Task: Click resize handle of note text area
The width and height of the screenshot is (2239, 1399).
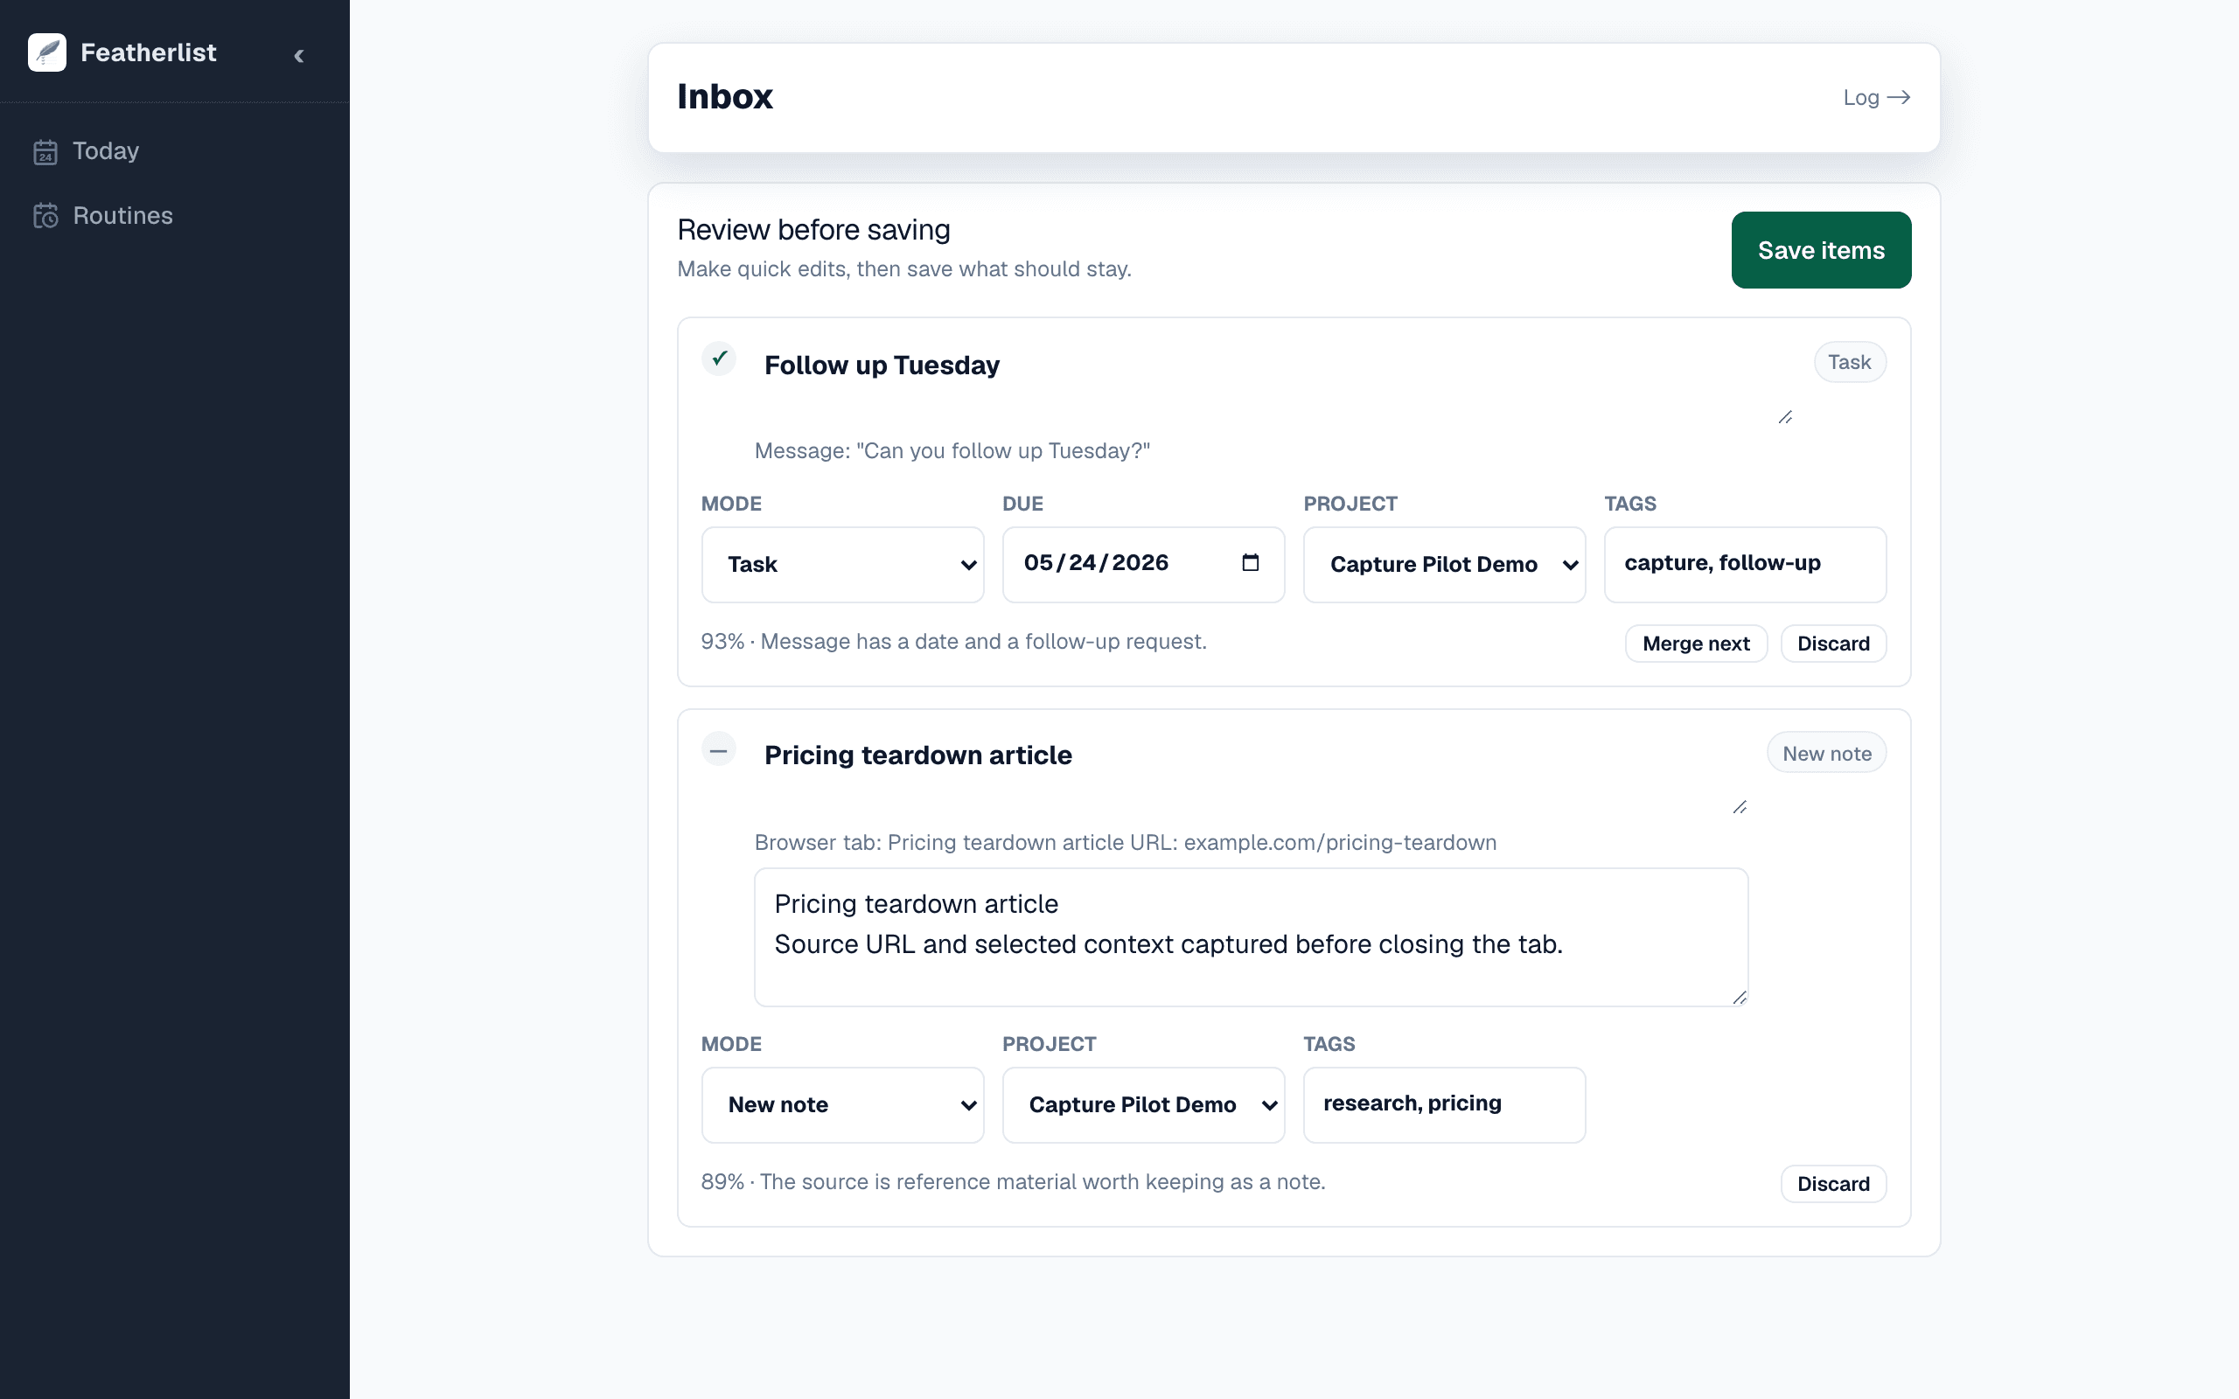Action: pos(1740,997)
